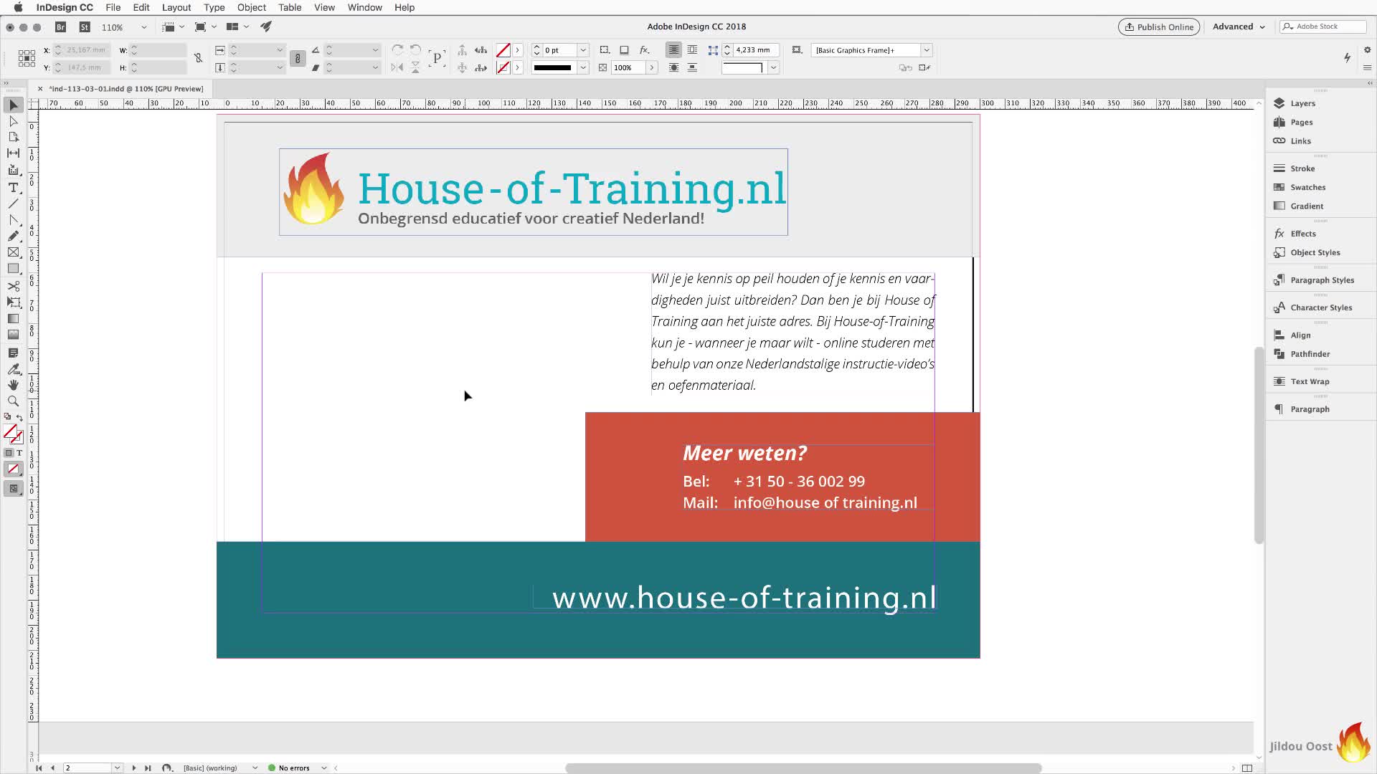Click the stroke color swatch in control bar
Image resolution: width=1377 pixels, height=774 pixels.
(x=503, y=67)
